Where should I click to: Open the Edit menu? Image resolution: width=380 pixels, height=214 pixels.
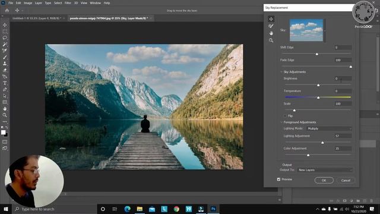18,3
